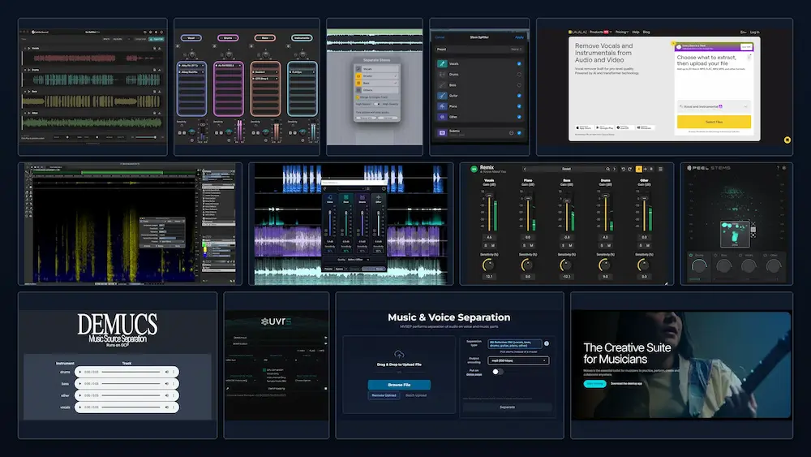Go to next preset arrow in Remix plugin
Viewport: 811px width, 457px height.
[615, 169]
